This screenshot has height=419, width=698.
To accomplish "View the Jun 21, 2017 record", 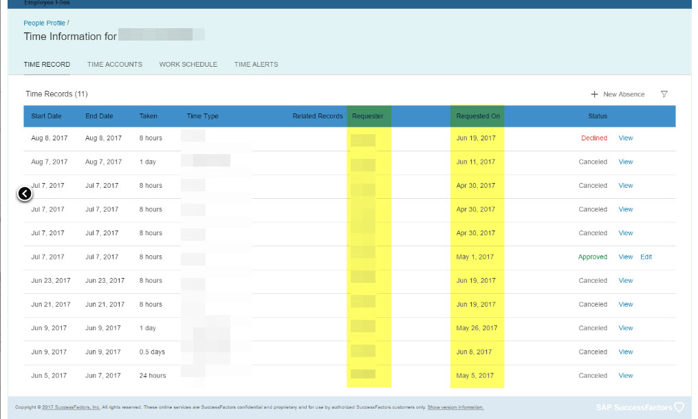I will coord(625,305).
